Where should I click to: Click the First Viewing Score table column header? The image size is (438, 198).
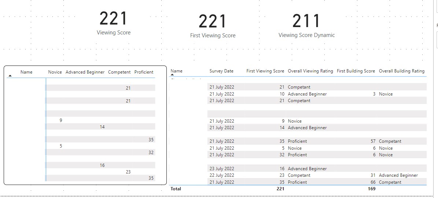(265, 71)
